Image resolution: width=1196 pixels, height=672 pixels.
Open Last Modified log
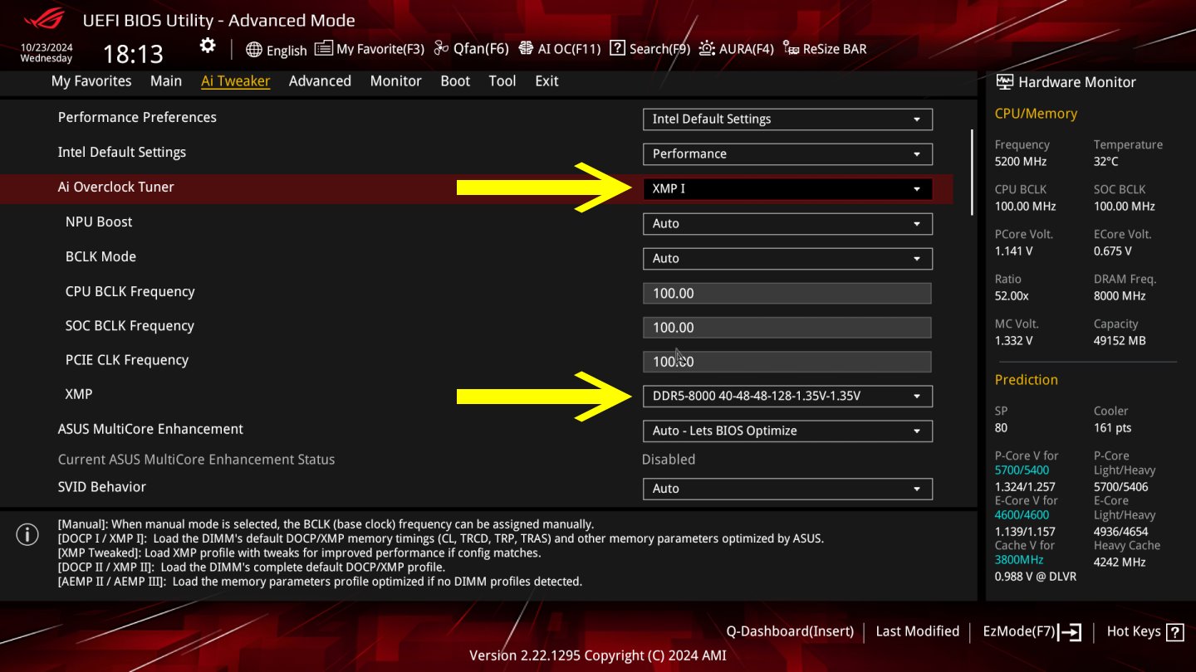[917, 631]
